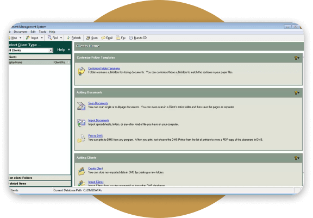313x218 pixels.
Task: Expand the Non-client Folders pane
Action: 40,178
